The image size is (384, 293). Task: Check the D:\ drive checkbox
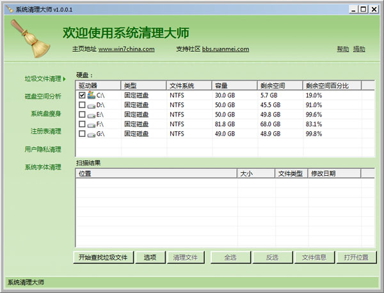pyautogui.click(x=82, y=104)
